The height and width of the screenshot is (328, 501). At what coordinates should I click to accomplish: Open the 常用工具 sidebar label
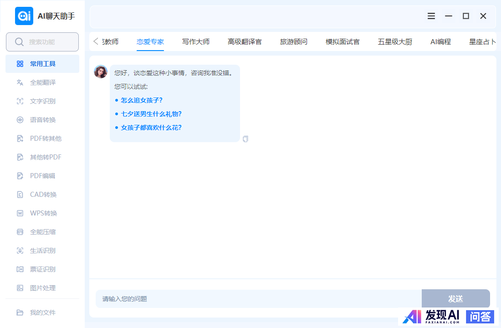pyautogui.click(x=43, y=64)
